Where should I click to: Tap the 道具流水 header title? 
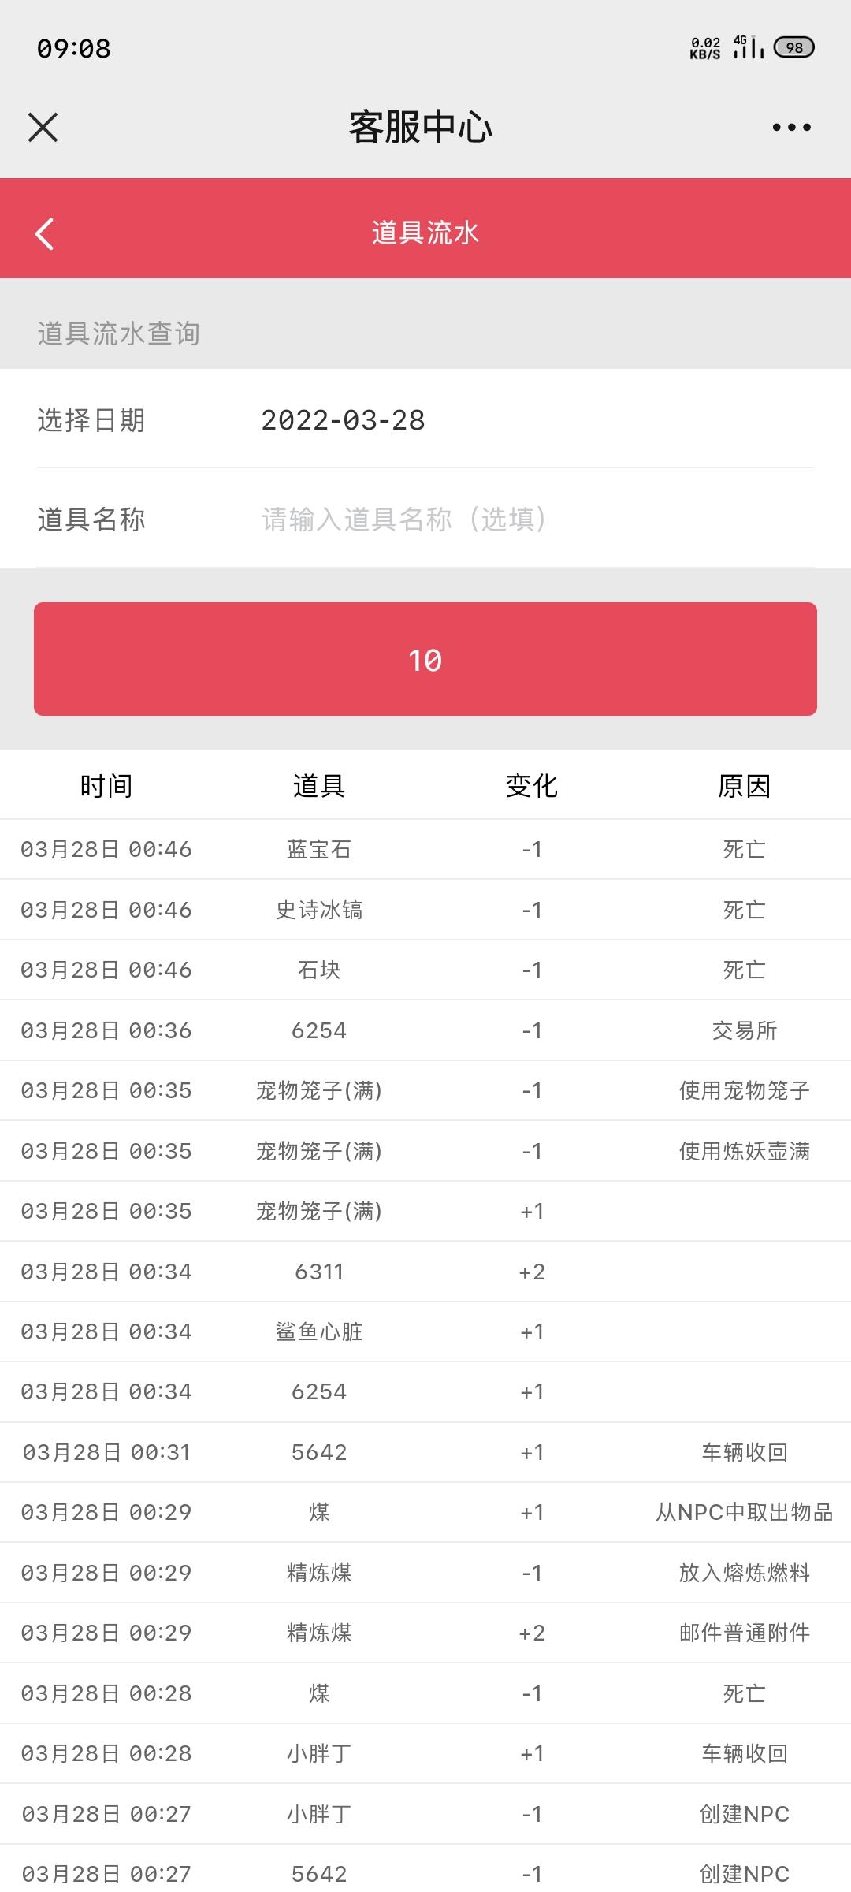[x=425, y=233]
